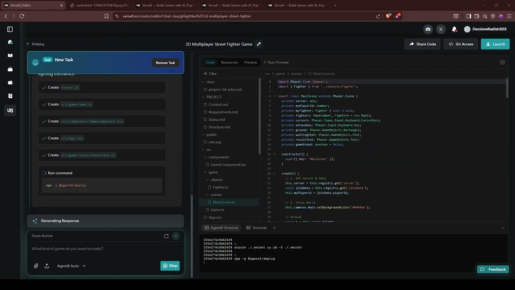Viewport: 515px width, 290px height.
Task: Collapse the objects folder
Action: click(x=208, y=180)
